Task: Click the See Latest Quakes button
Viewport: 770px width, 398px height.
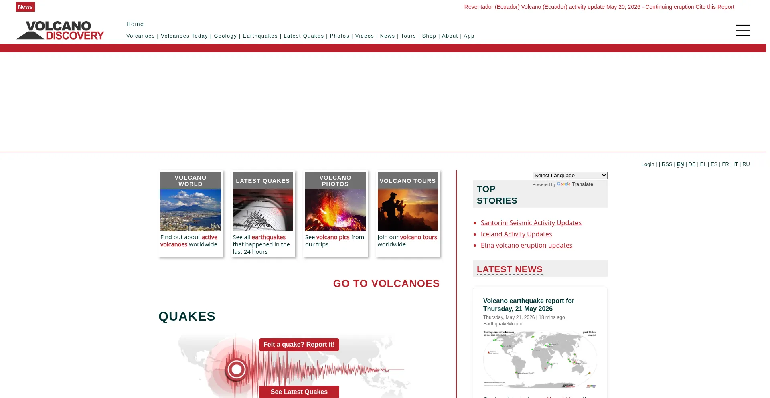Action: point(299,392)
